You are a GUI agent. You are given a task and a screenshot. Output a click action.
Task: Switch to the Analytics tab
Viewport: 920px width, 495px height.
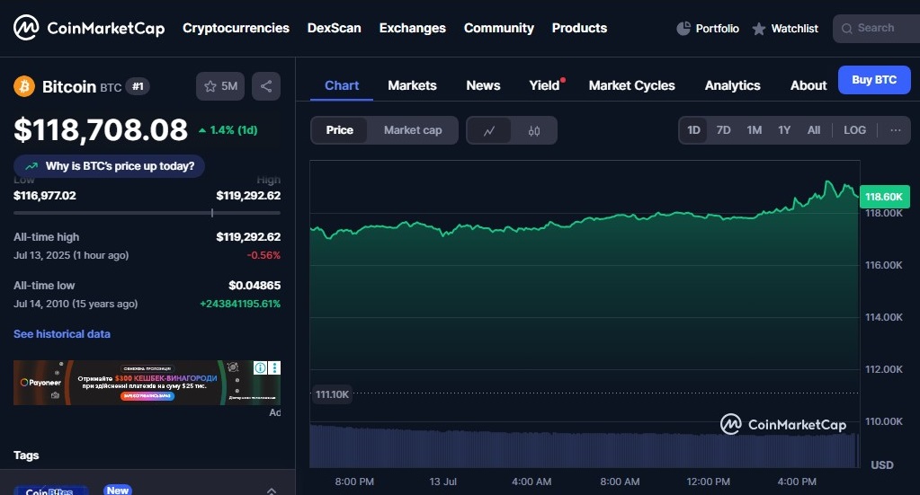(732, 85)
